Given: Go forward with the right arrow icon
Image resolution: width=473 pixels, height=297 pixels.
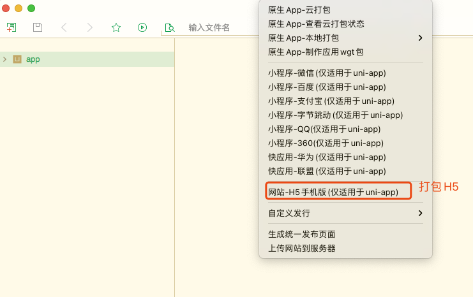Looking at the screenshot, I should (x=89, y=27).
